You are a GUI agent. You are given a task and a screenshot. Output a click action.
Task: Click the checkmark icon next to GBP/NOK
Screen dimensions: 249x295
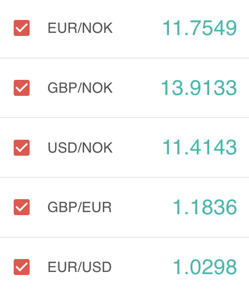tap(22, 88)
